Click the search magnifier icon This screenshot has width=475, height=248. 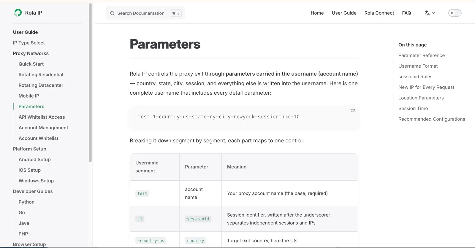point(112,13)
